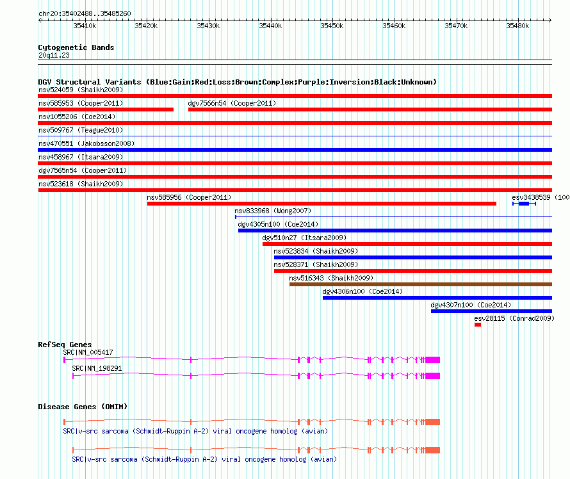Screen dimensions: 570x479
Task: Click the dgv7566n54 (Cooper2011) variant bar
Action: 370,110
